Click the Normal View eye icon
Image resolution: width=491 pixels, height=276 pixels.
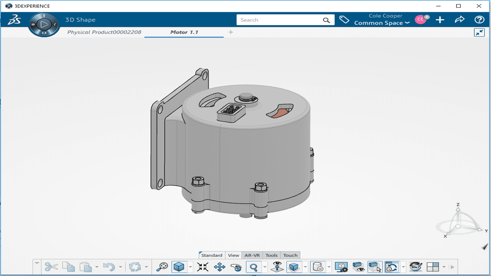coord(277,267)
